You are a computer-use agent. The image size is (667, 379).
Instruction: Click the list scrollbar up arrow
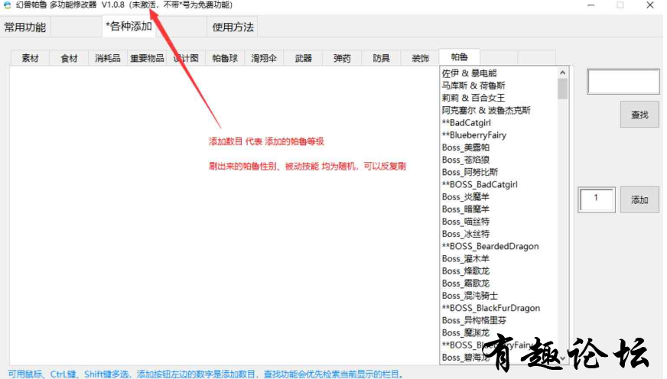(x=562, y=73)
